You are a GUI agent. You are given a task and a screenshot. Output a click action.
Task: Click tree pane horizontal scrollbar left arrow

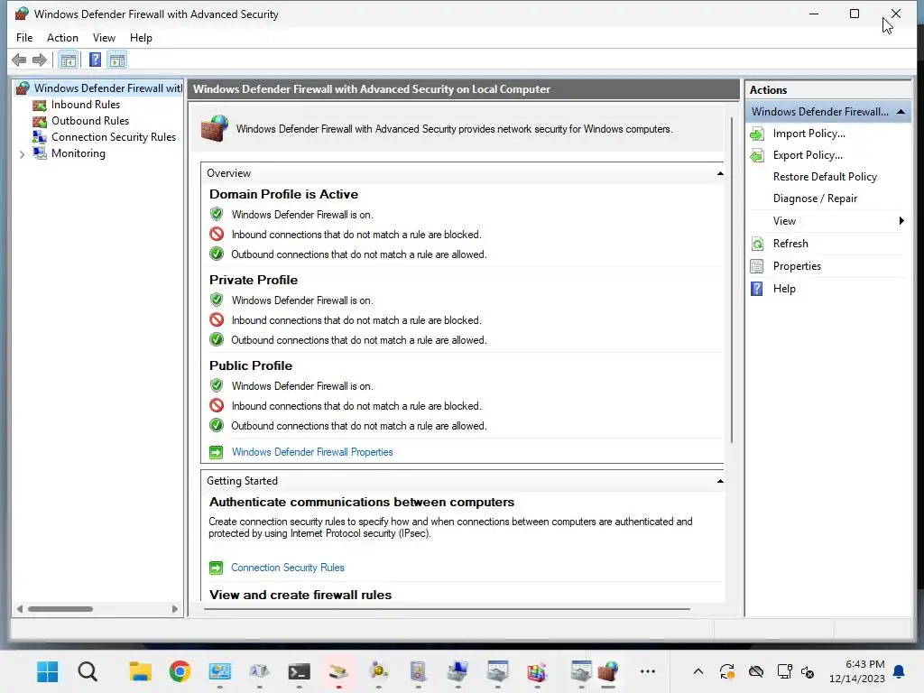tap(20, 609)
